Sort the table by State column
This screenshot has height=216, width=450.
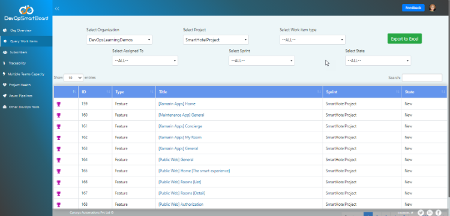click(x=424, y=92)
